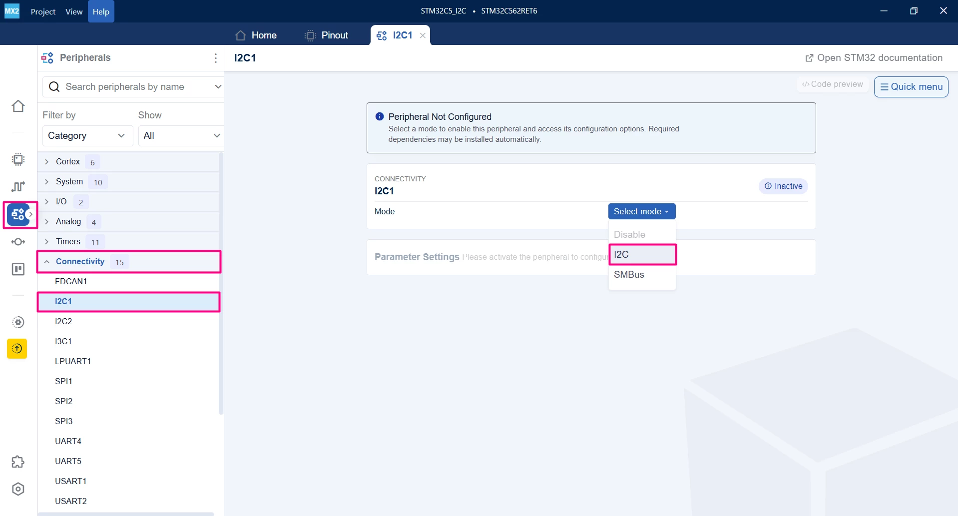
Task: Open the chip Pinout icon in sidebar
Action: (18, 159)
